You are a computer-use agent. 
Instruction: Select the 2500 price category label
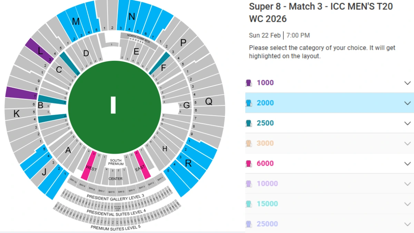(265, 123)
